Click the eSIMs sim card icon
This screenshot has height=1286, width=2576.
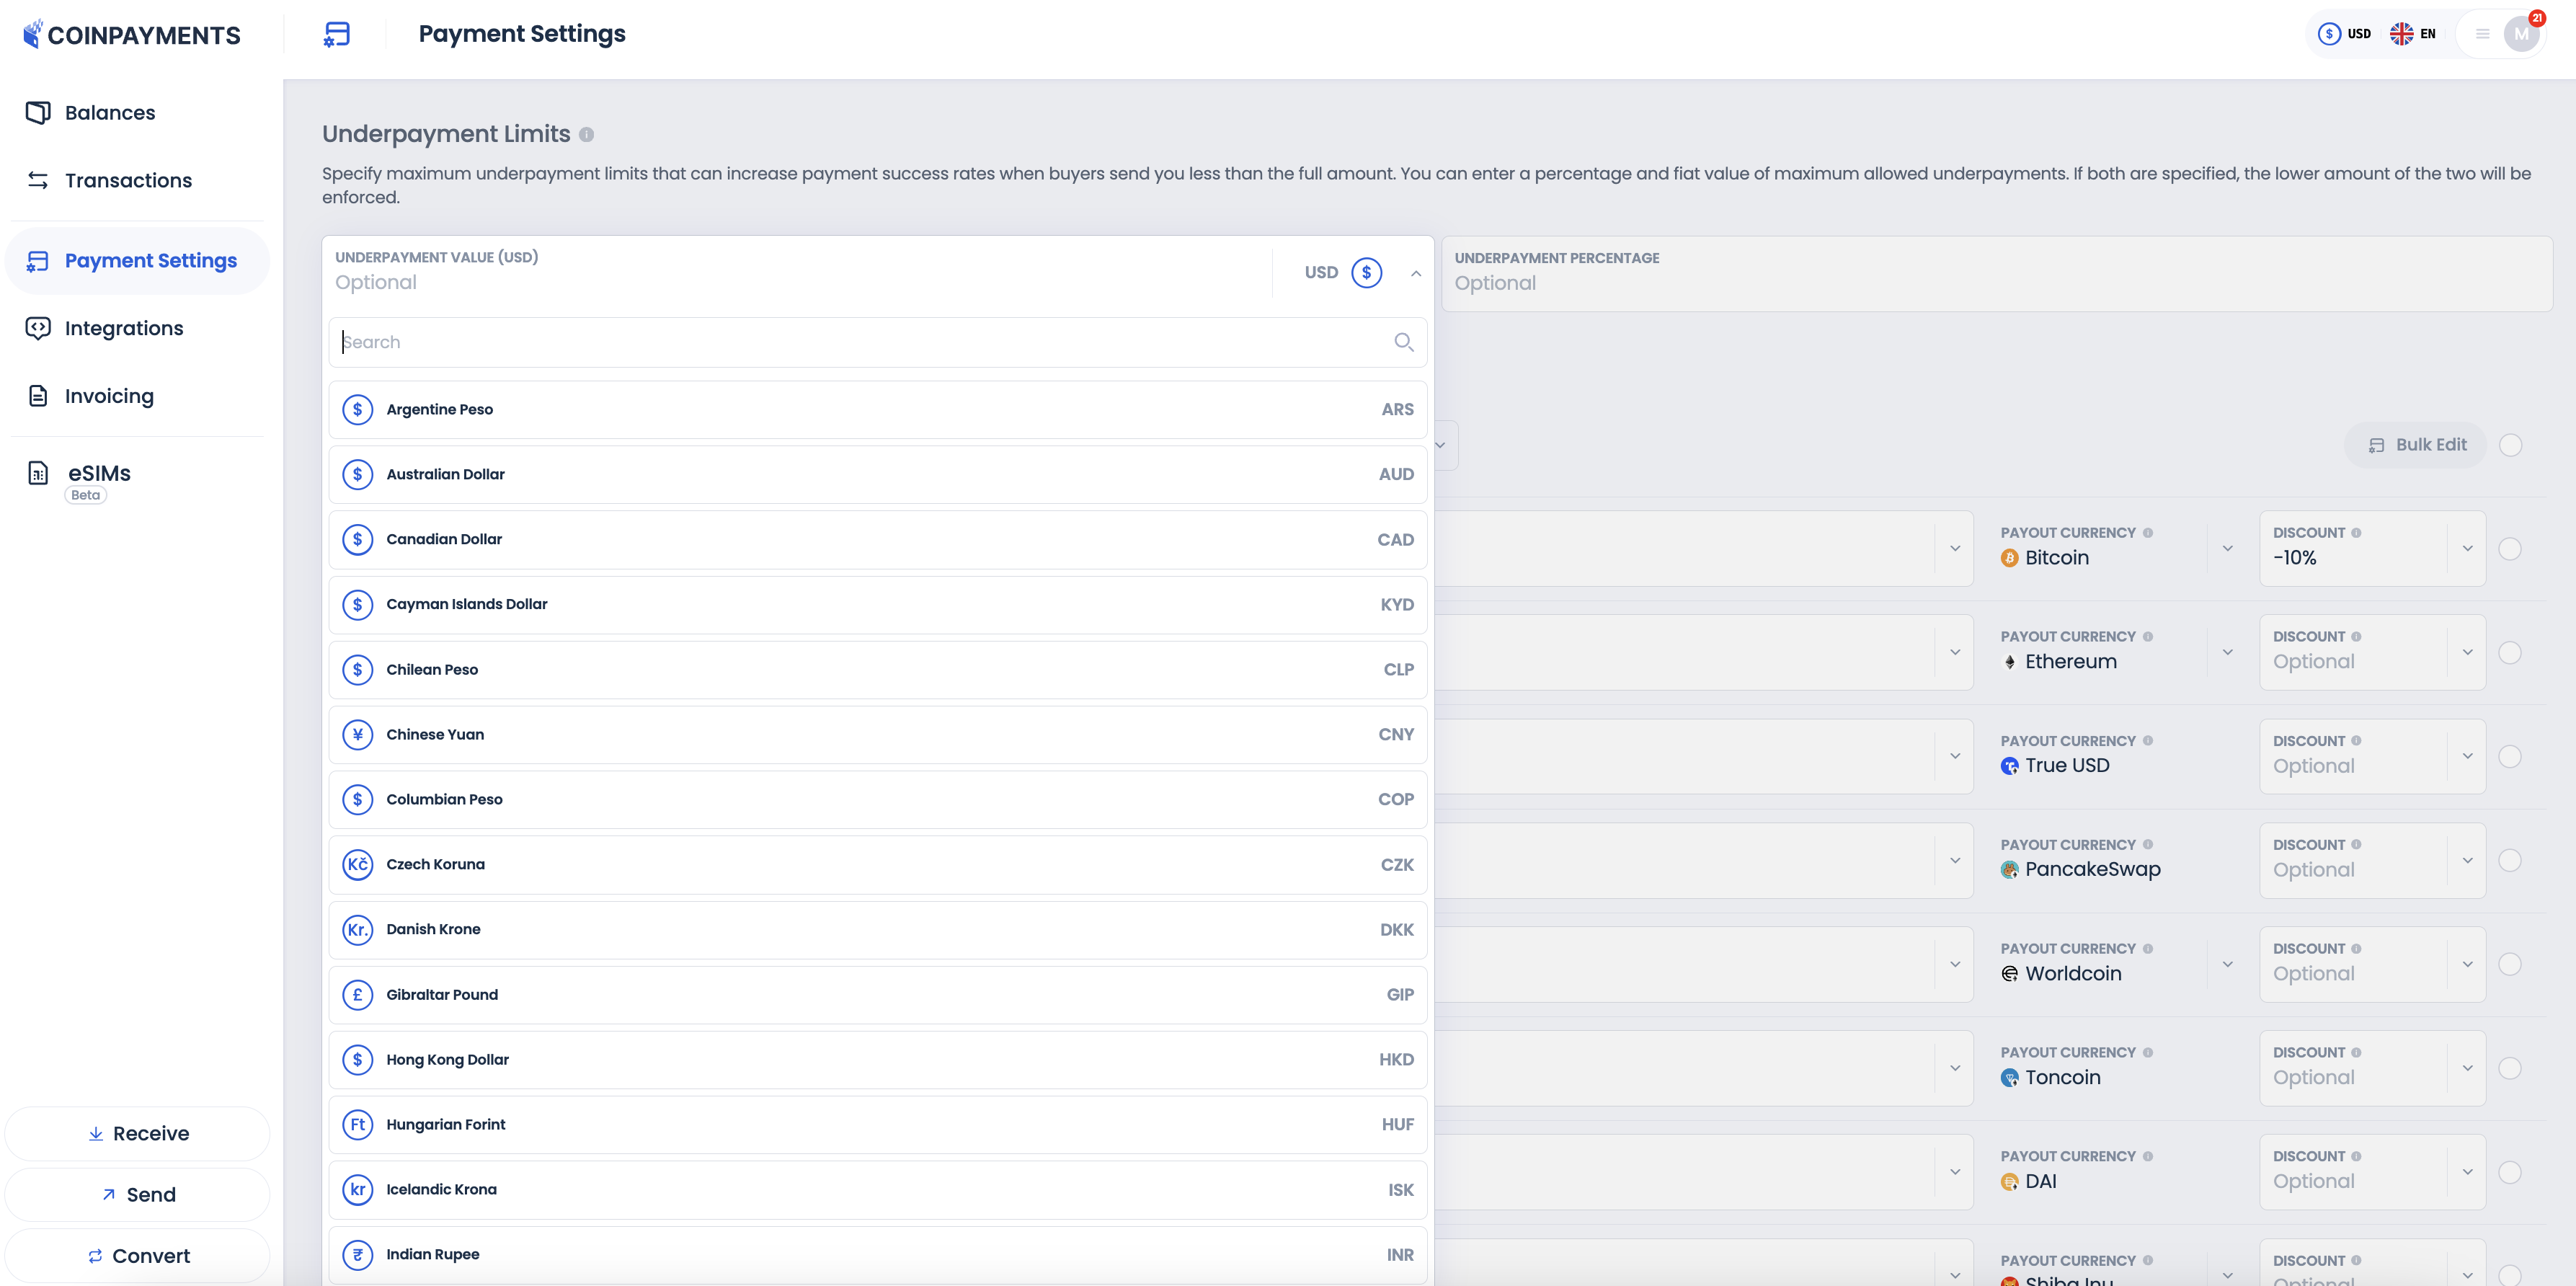(38, 473)
